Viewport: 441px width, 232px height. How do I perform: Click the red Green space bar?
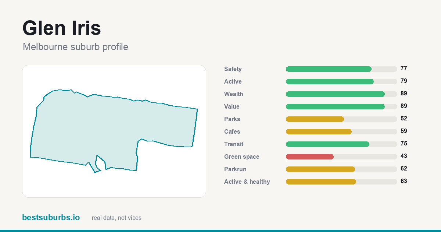coord(310,157)
